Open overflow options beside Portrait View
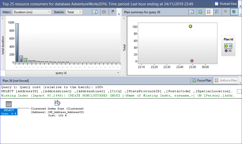Viewport: 242px width, 144px height. coord(240,6)
